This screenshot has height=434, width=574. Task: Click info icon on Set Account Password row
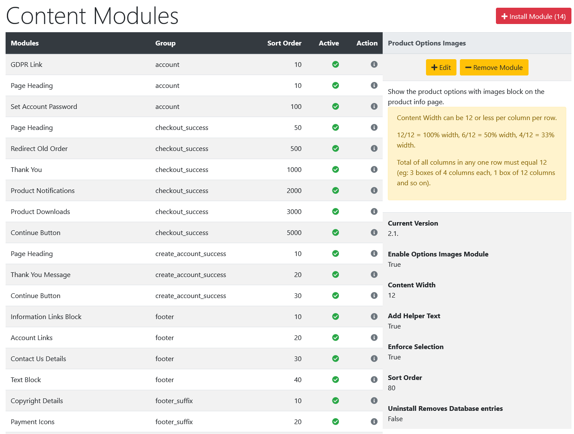(374, 106)
